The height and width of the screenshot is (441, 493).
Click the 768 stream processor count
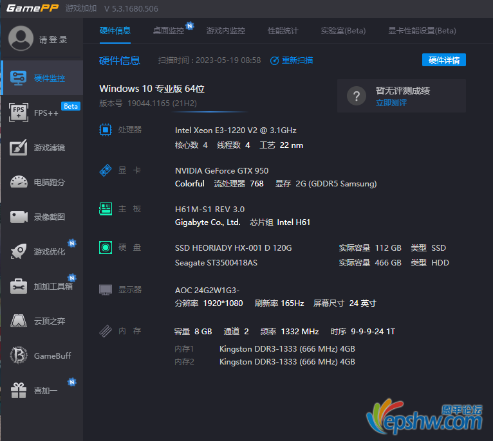(257, 184)
